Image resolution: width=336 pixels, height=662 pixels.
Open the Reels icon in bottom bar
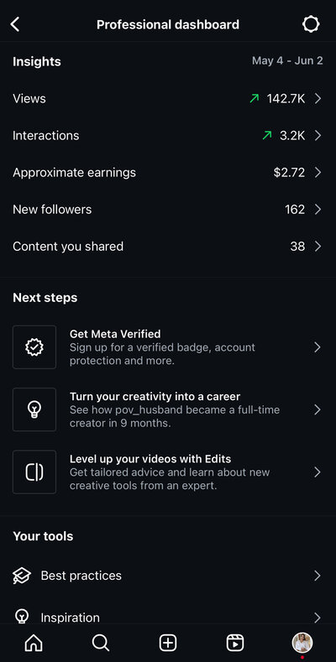click(235, 643)
